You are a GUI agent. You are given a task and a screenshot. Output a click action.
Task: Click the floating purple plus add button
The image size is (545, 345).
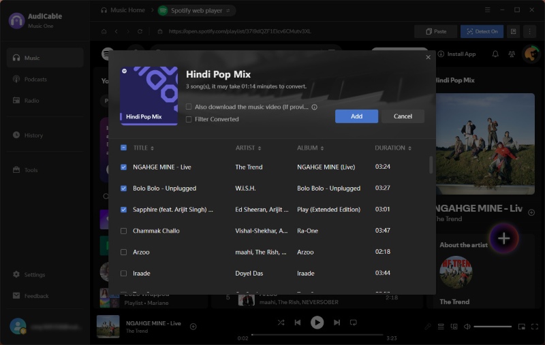tap(503, 238)
